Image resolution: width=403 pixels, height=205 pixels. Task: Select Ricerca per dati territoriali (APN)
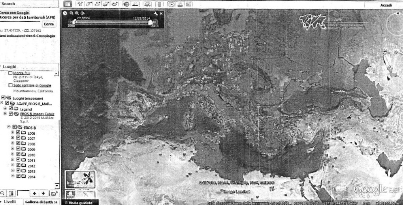(27, 17)
